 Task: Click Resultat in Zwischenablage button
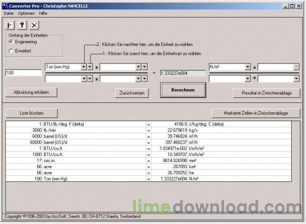(267, 93)
